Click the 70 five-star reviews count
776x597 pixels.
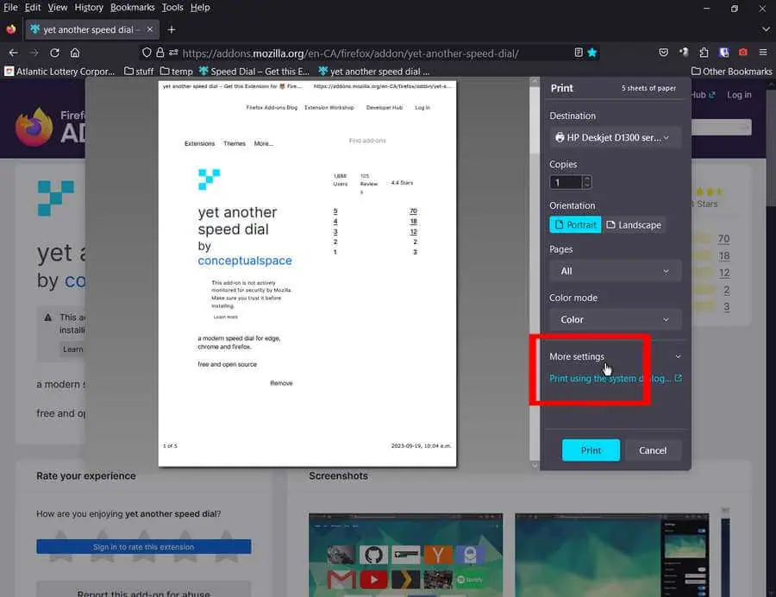724,239
